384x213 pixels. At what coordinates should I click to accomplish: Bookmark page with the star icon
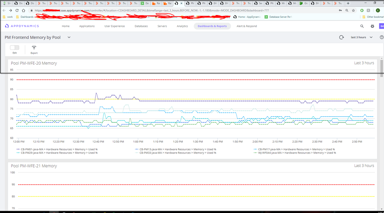click(353, 10)
